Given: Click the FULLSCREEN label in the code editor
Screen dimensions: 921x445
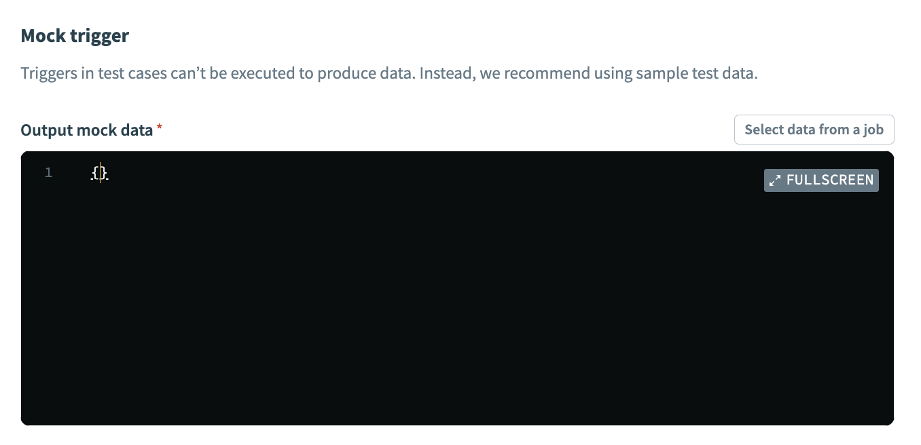Looking at the screenshot, I should pos(830,180).
